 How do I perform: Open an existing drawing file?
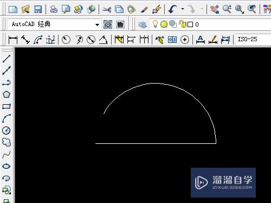click(25, 9)
